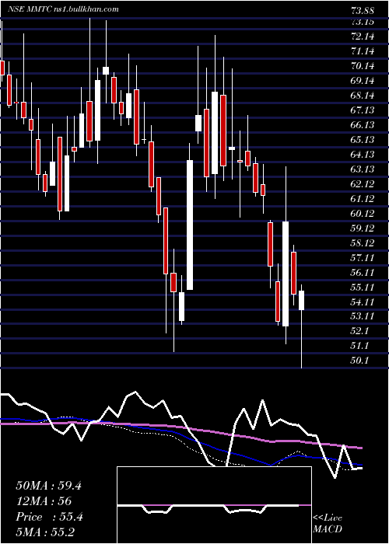The width and height of the screenshot is (389, 544).
Task: Click the Price : 55.4 readout
Action: tap(49, 517)
